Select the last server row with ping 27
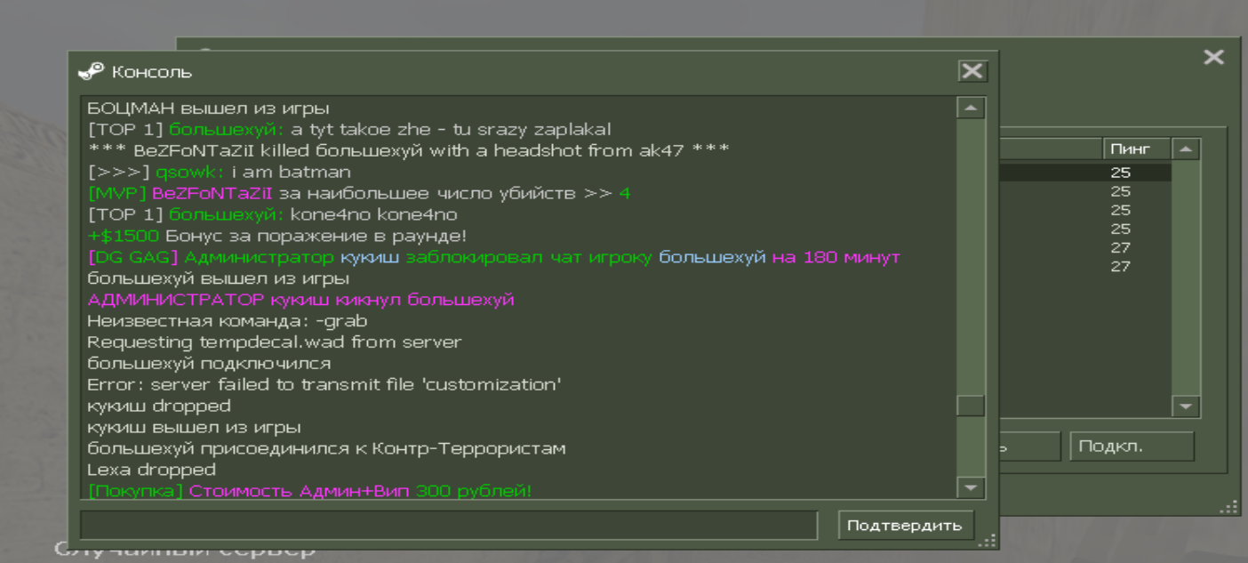This screenshot has height=563, width=1248. point(1084,266)
